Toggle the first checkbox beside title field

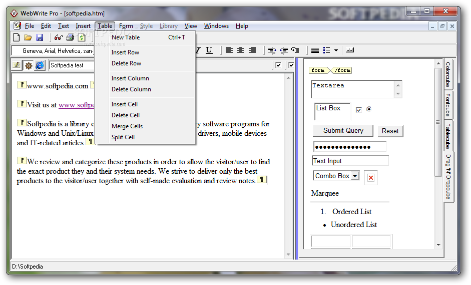point(278,65)
